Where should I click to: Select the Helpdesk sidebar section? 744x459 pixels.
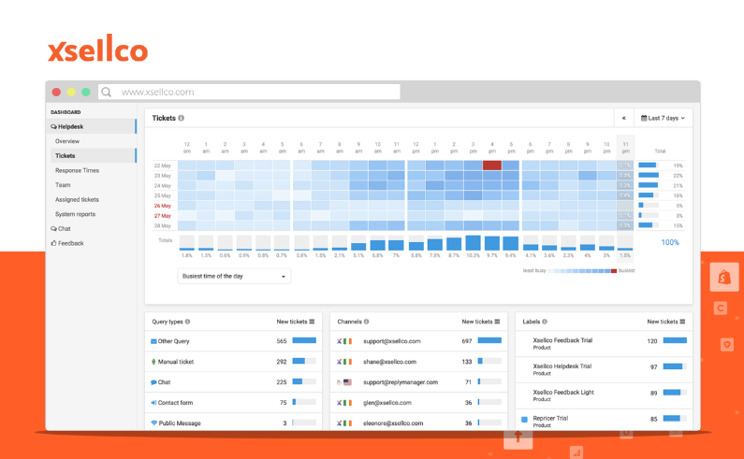91,126
